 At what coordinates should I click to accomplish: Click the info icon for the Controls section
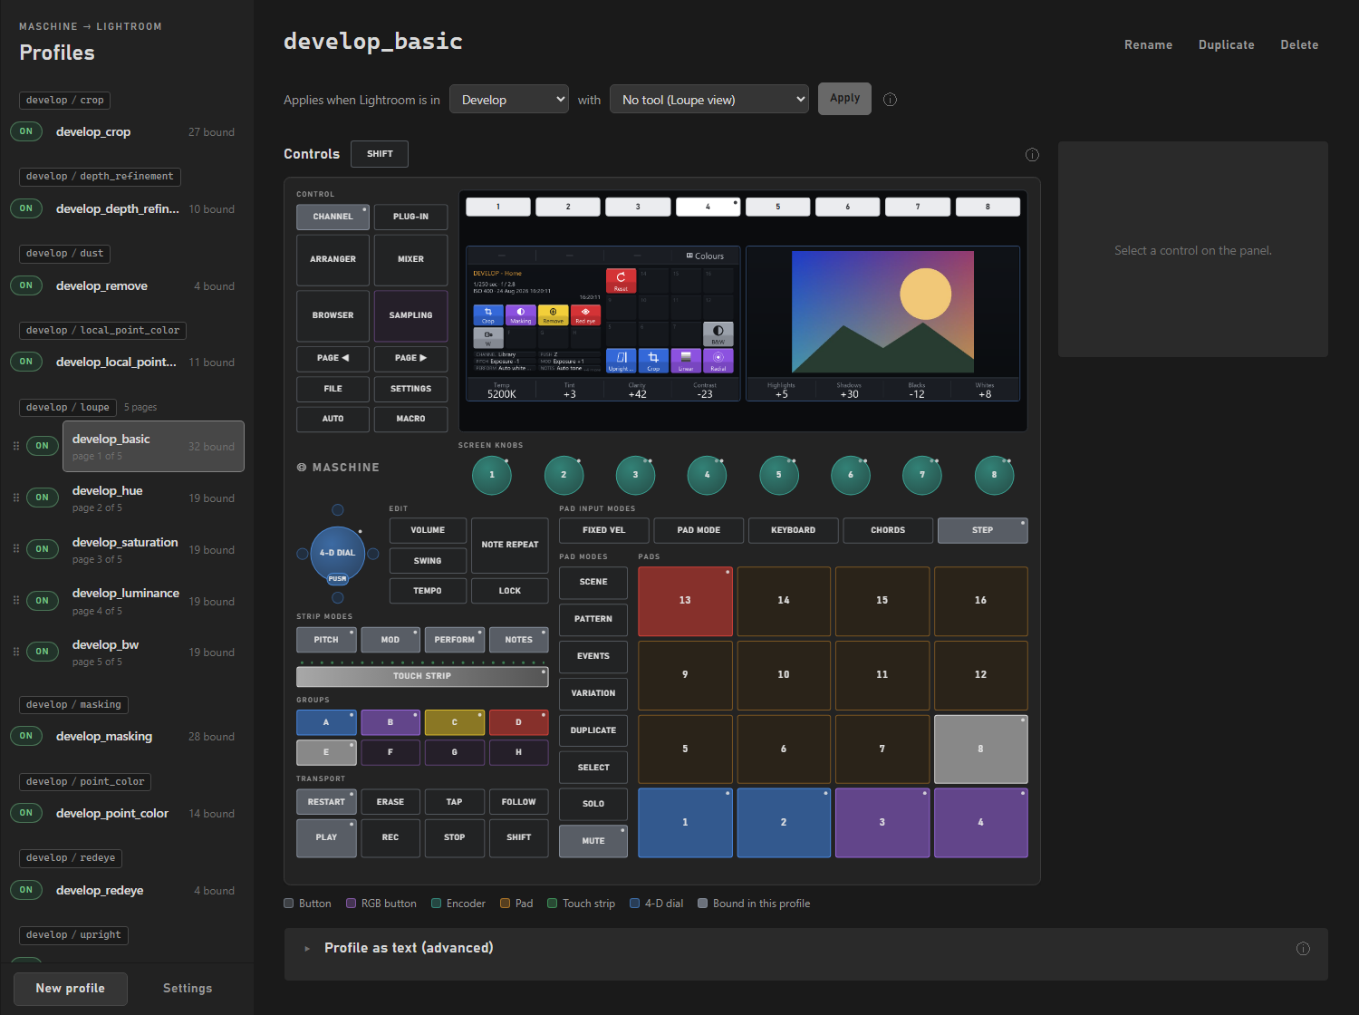(1032, 155)
